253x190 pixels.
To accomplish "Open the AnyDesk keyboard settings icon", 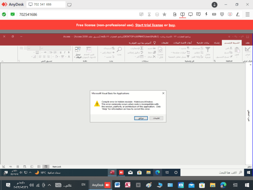I will coord(214,14).
